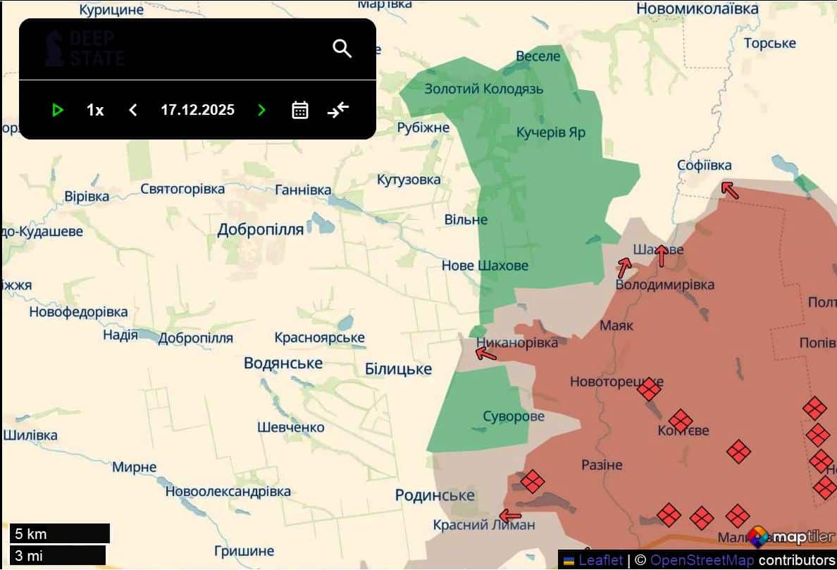Go to the previous date with left chevron

pyautogui.click(x=133, y=109)
